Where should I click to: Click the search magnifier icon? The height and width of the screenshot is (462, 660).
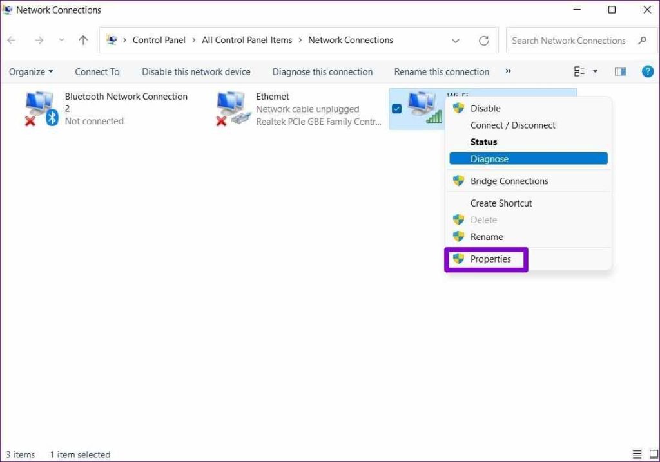tap(642, 41)
